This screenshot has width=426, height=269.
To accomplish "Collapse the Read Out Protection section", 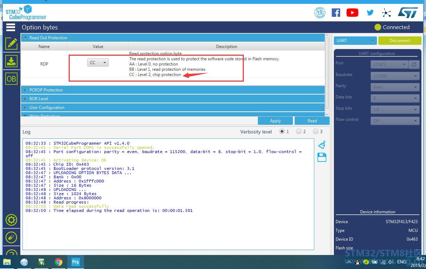I will 173,37.
